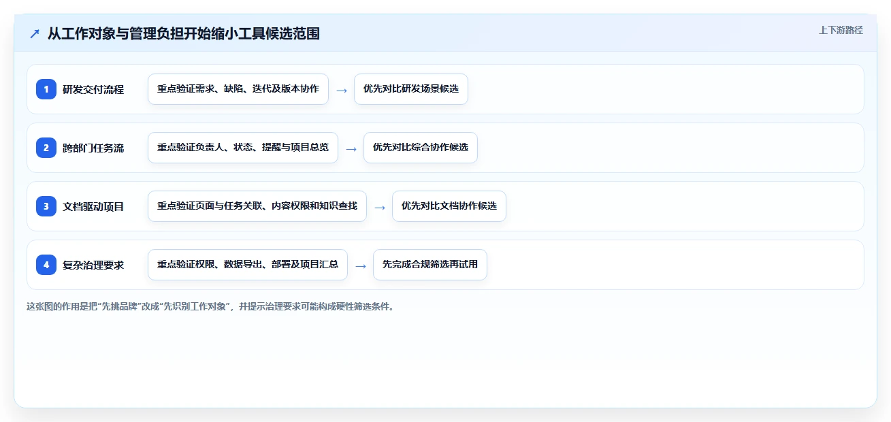
Task: Click the 优先对比综合协作候选 box
Action: point(421,148)
